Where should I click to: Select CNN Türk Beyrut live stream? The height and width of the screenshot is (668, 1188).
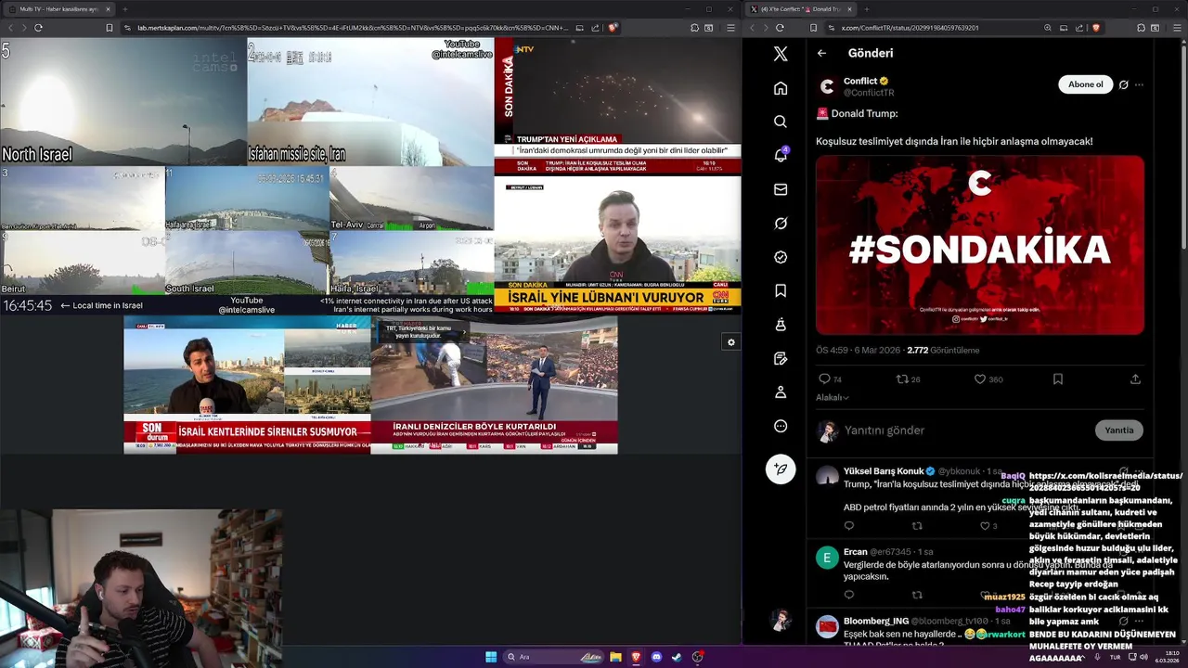[x=617, y=244]
